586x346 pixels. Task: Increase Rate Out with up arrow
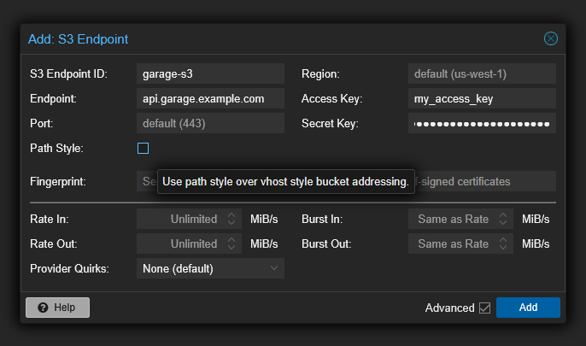[231, 239]
